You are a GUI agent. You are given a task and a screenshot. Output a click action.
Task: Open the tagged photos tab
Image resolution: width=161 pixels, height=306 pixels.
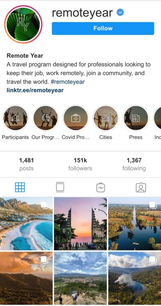tap(141, 187)
